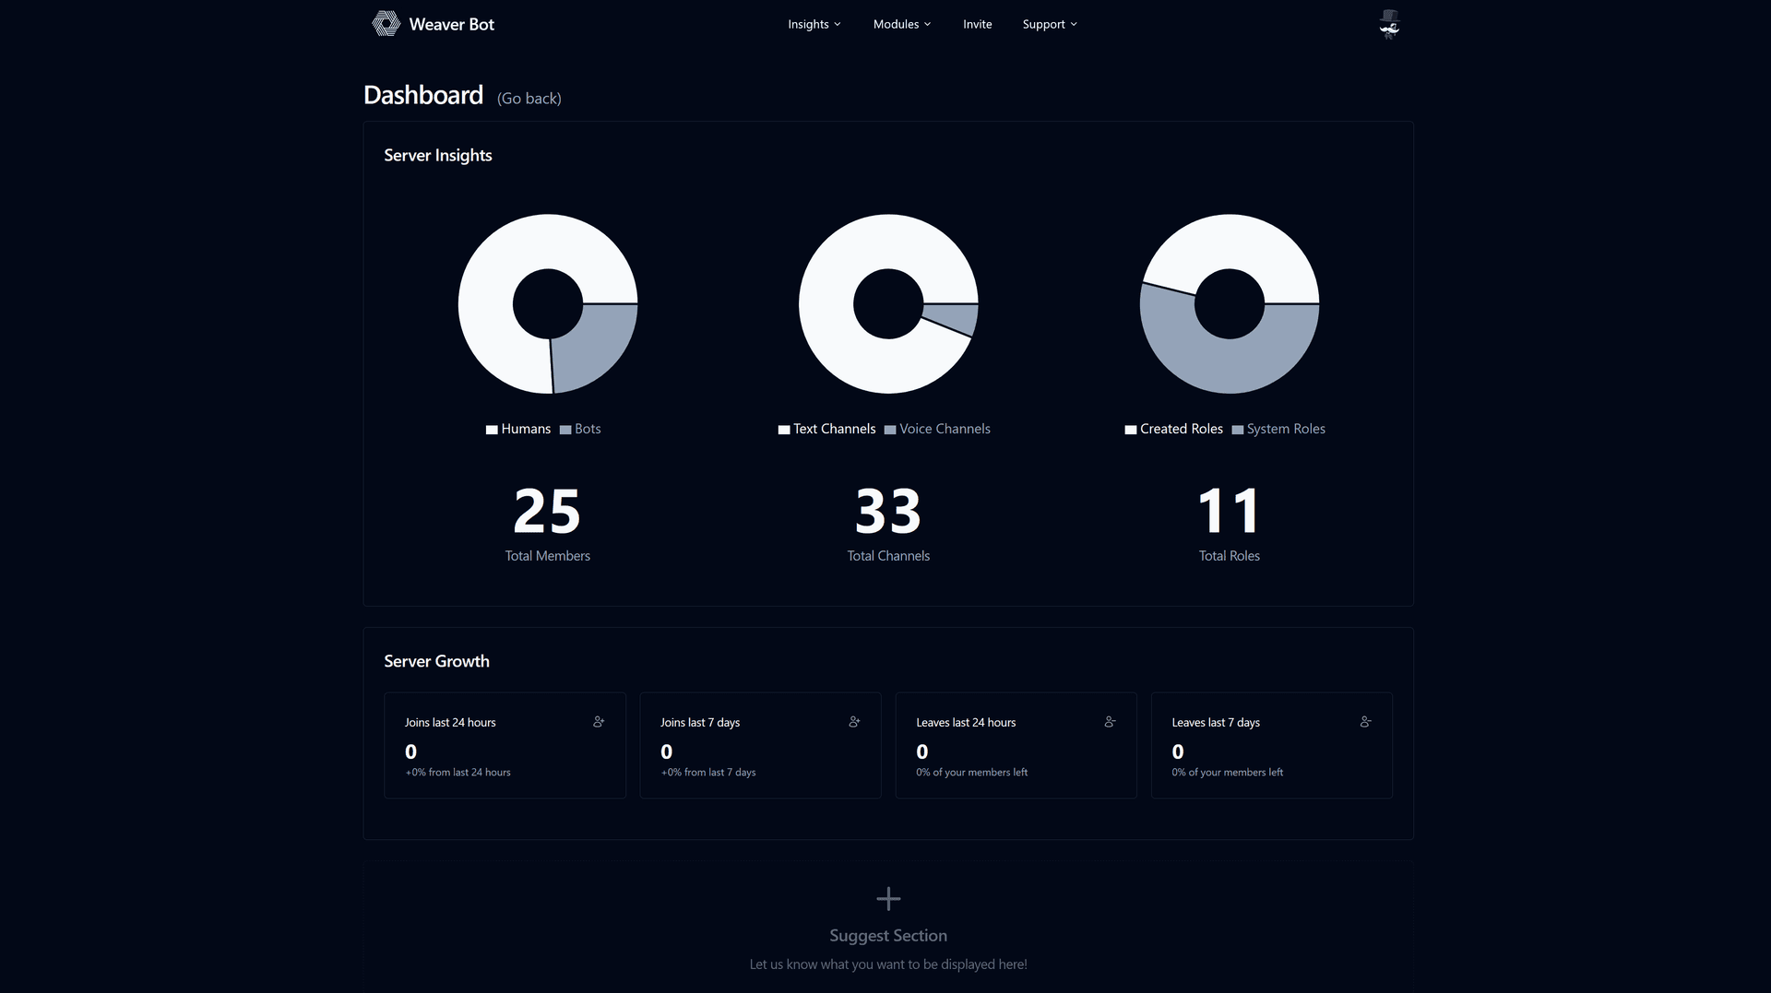Click the user-add icon on Joins last 24 hours
1771x993 pixels.
[598, 722]
